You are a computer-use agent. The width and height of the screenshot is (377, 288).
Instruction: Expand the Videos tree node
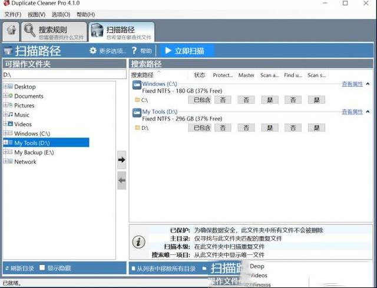tap(5, 124)
